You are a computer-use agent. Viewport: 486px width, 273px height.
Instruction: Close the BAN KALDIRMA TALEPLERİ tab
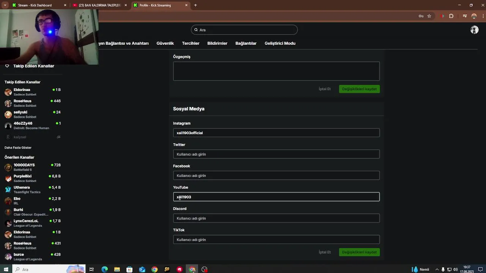click(x=126, y=5)
